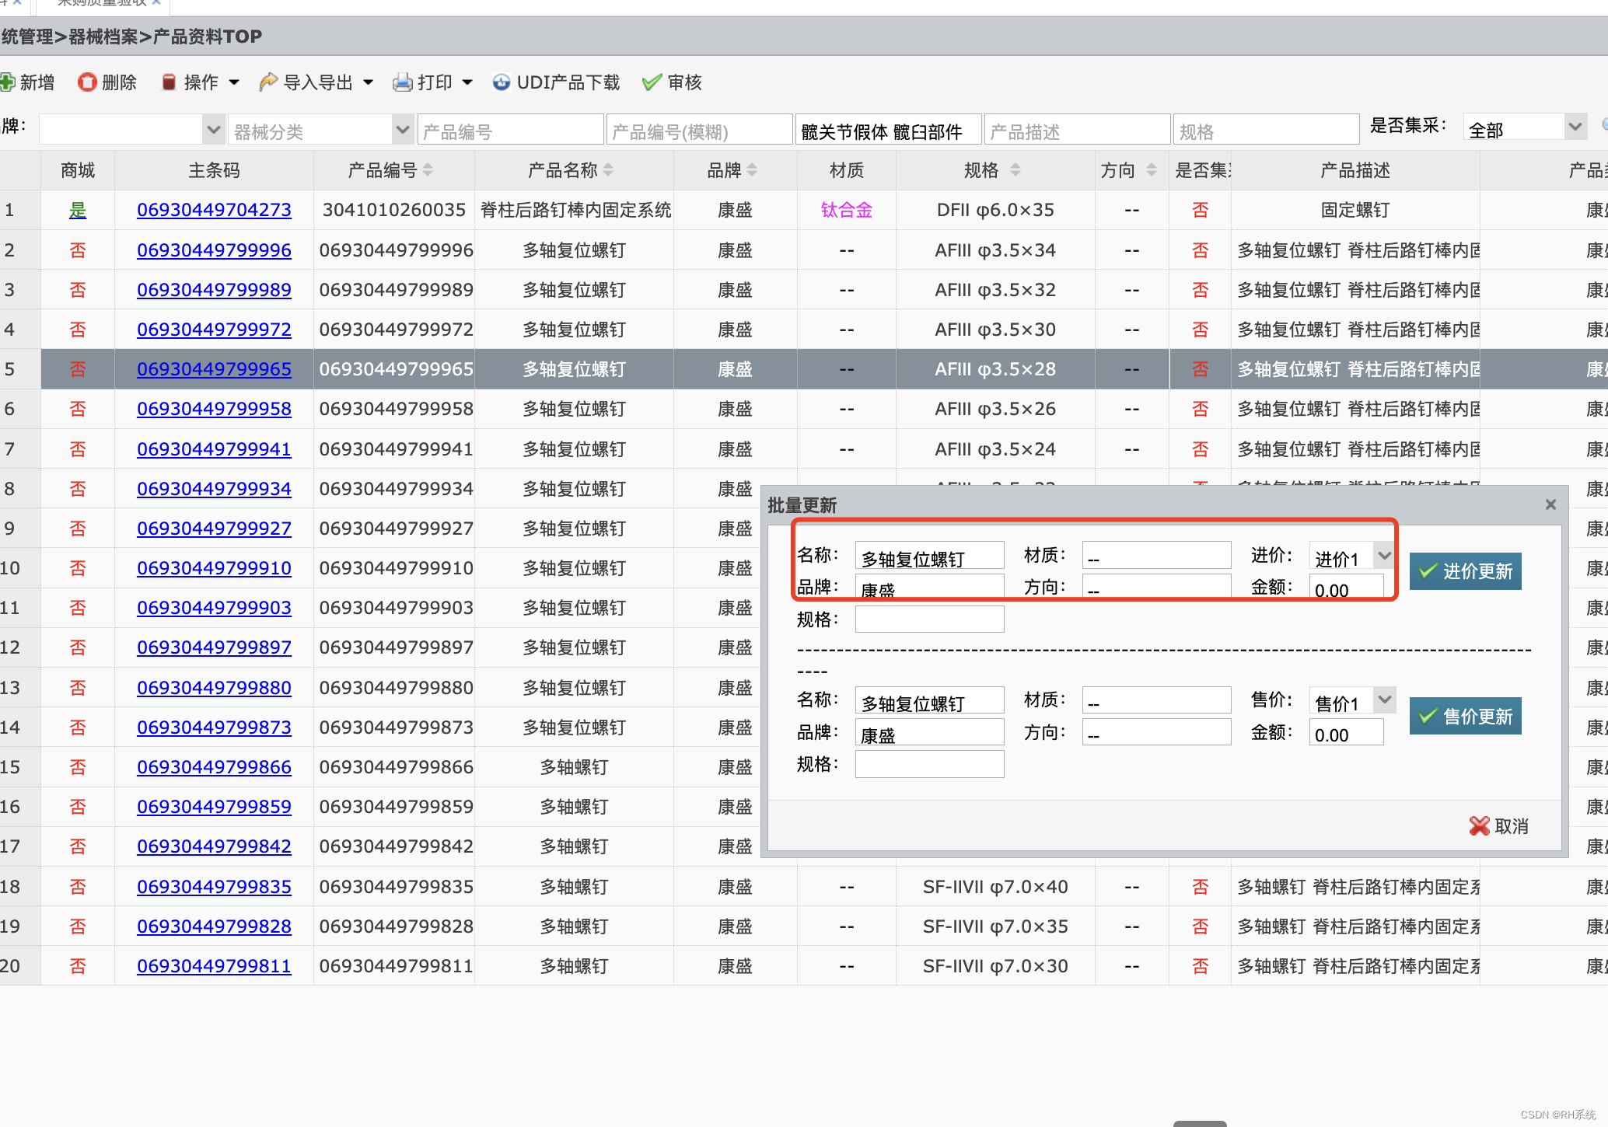
Task: Click the printer 打印 icon
Action: [403, 82]
